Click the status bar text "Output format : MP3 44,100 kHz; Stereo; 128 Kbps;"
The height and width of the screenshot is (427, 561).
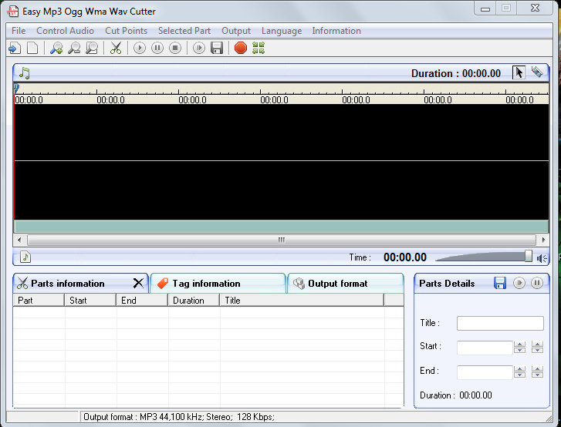[x=179, y=417]
